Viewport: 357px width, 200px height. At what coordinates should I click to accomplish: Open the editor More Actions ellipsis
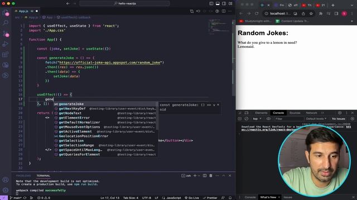pos(230,11)
